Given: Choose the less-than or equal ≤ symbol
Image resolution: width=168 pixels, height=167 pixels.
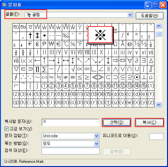Looking at the screenshot, I should pos(80,78).
